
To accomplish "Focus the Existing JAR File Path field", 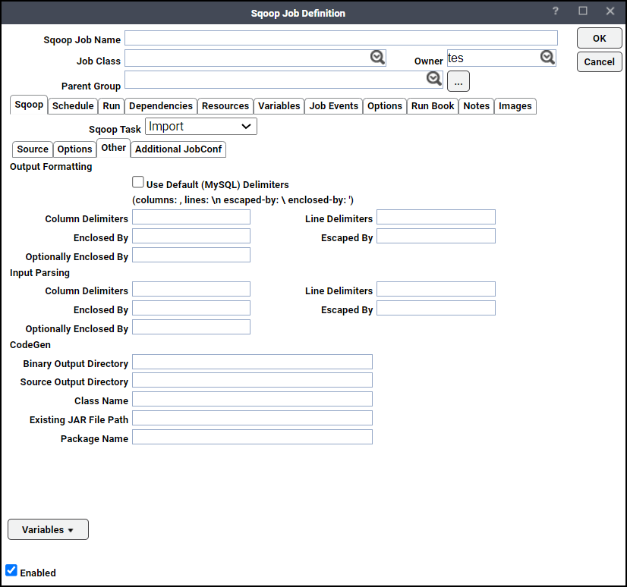I will coord(252,418).
